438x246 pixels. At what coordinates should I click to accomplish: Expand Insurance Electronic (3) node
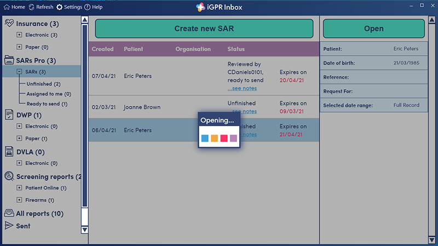tap(19, 34)
